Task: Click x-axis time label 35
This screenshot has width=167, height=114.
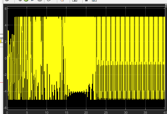Action: click(145, 113)
